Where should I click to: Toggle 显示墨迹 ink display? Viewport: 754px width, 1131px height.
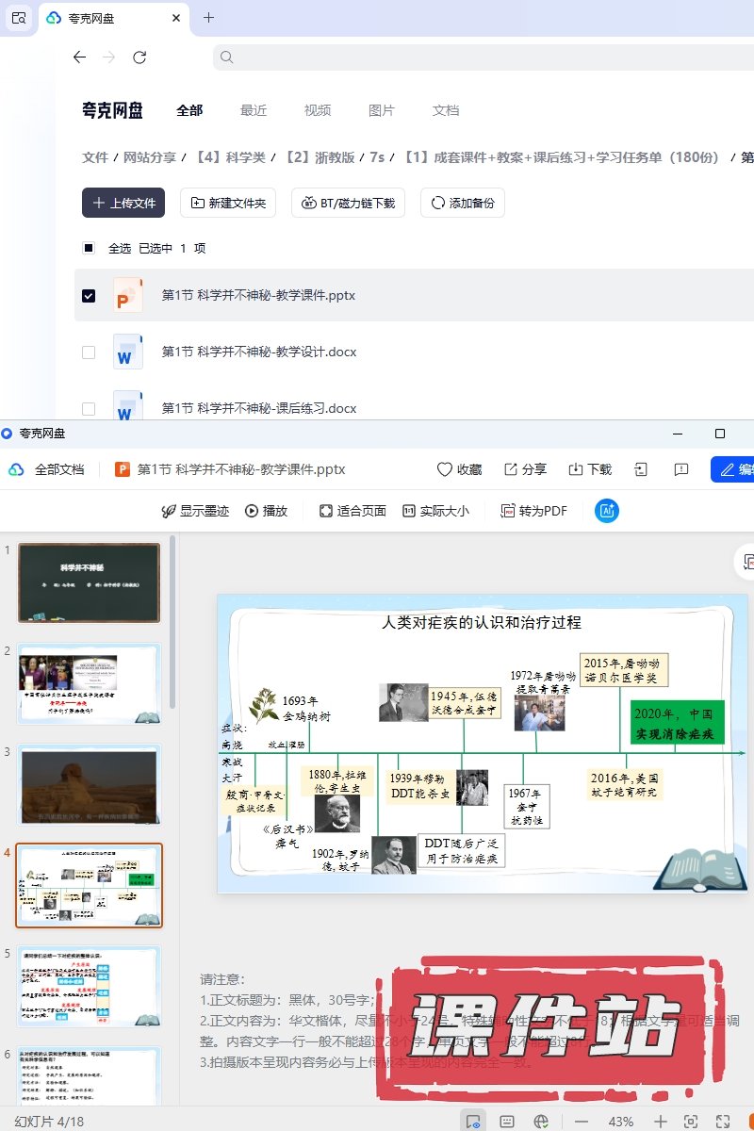[x=195, y=511]
